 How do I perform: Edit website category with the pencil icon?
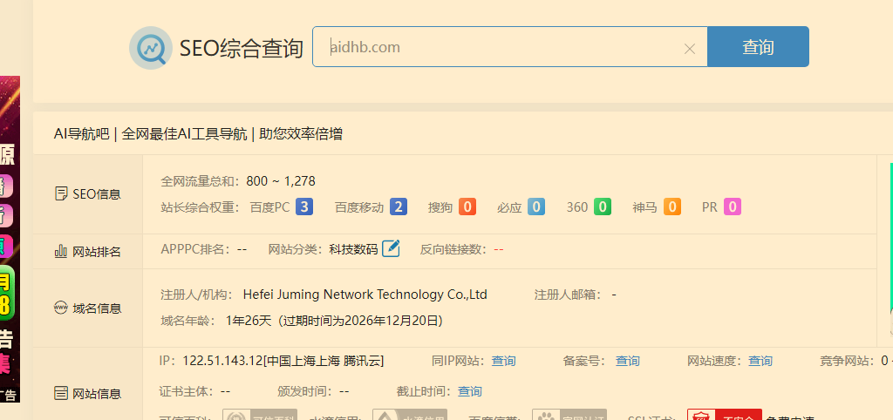(391, 248)
